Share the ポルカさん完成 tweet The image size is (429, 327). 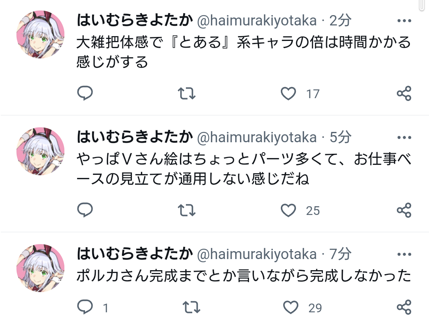tap(404, 307)
